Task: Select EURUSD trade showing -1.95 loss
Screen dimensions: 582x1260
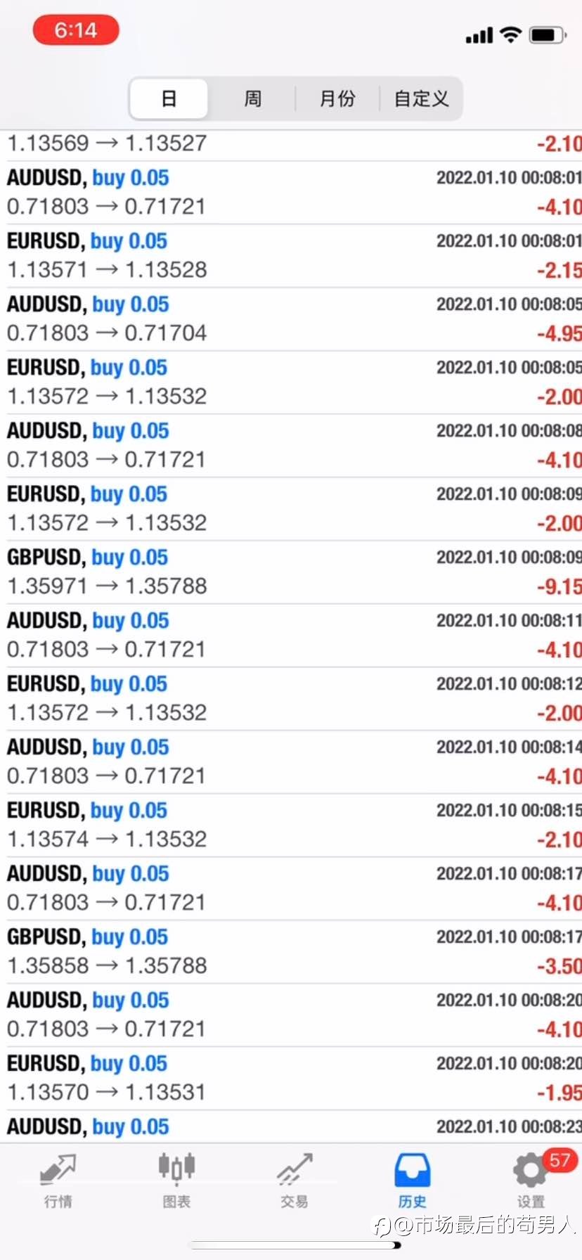Action: point(291,1079)
